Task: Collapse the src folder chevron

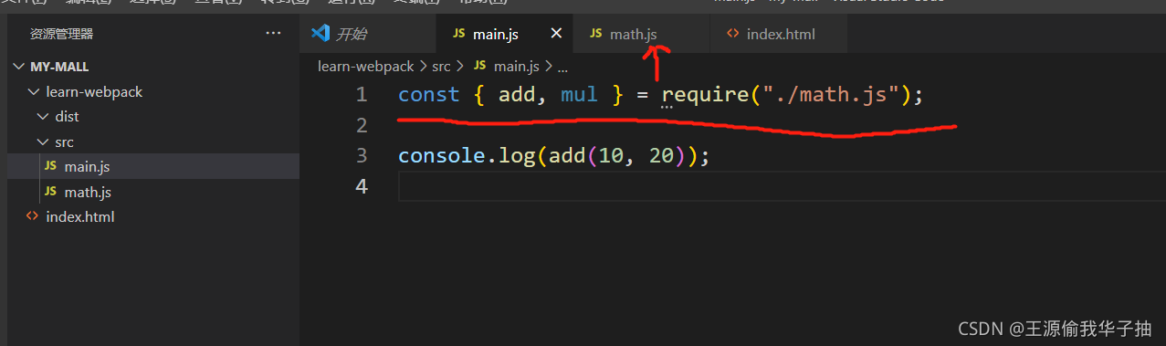Action: (43, 142)
